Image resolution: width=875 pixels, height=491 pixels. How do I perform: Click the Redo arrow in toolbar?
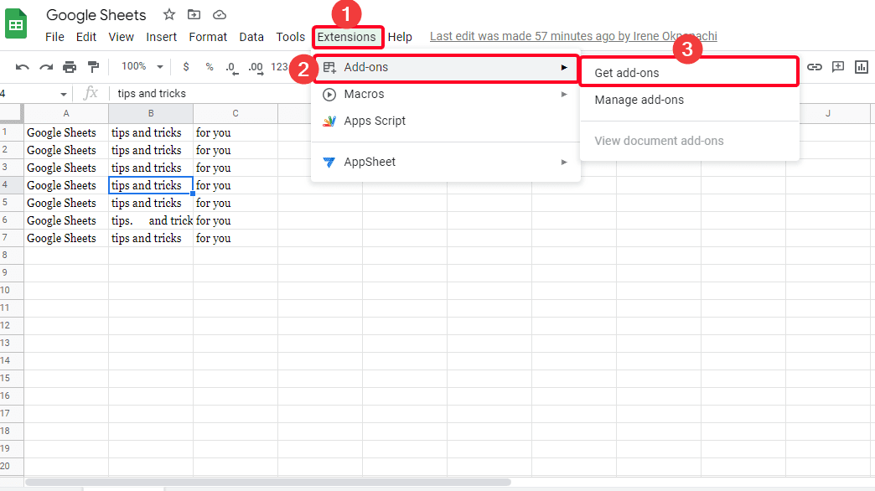click(46, 67)
